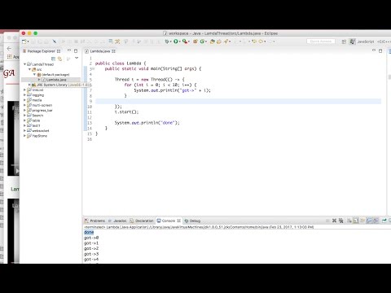Open the New wizard dropdown arrow
The width and height of the screenshot is (391, 293).
[28, 42]
